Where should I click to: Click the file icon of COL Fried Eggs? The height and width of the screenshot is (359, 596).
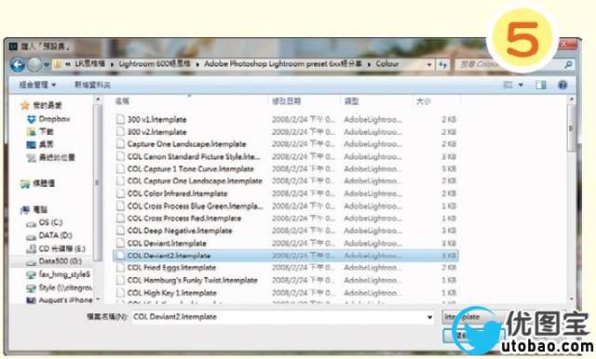(x=120, y=268)
